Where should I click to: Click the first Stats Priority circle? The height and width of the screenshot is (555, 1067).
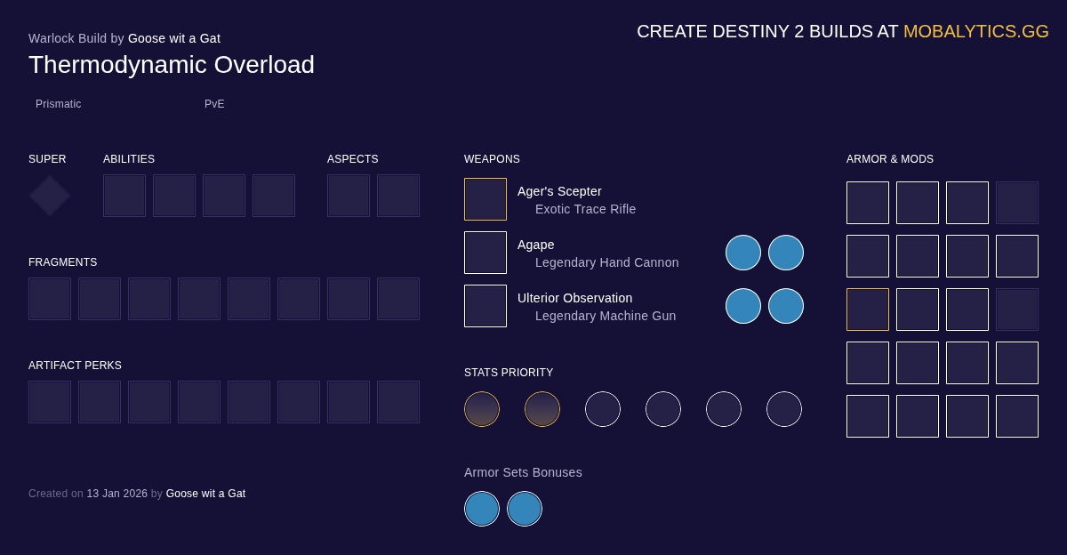click(482, 409)
